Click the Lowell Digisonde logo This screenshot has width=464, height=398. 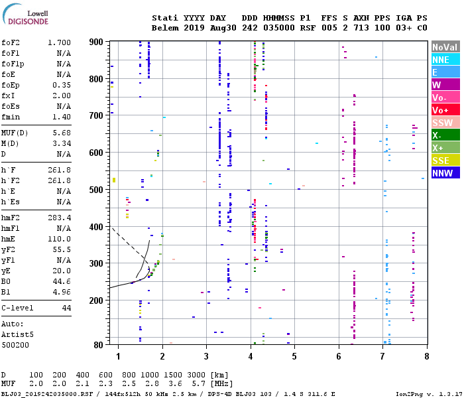25,15
